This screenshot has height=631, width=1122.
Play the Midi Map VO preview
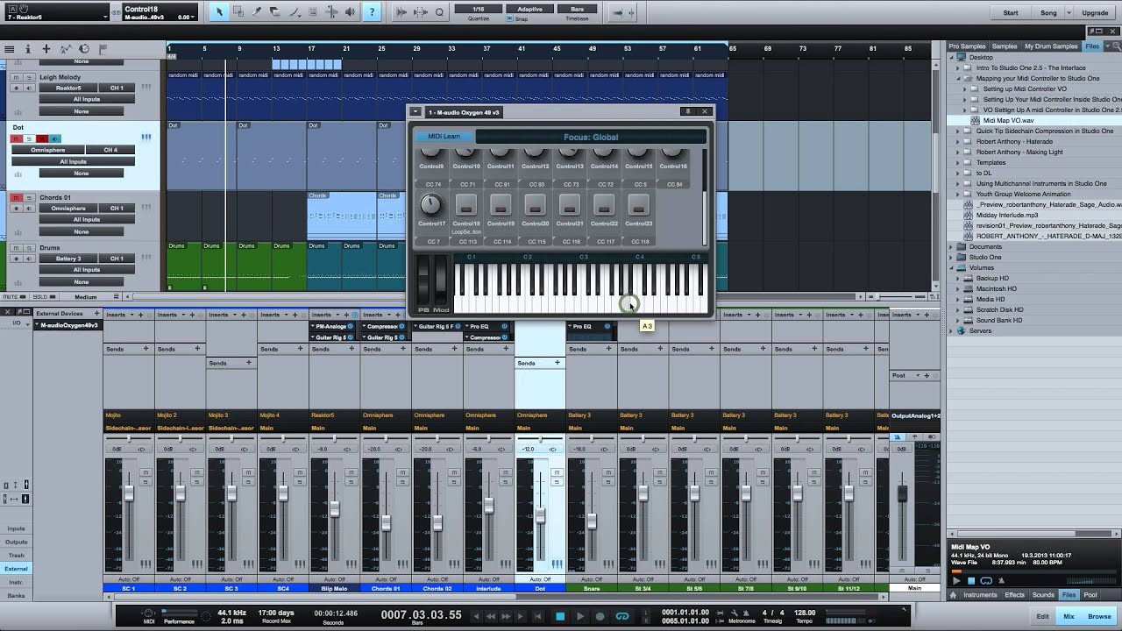click(956, 580)
